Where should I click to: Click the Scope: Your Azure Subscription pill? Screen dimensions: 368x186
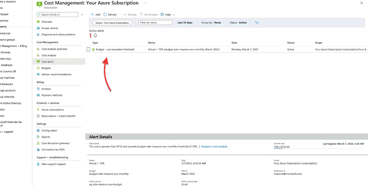click(112, 23)
